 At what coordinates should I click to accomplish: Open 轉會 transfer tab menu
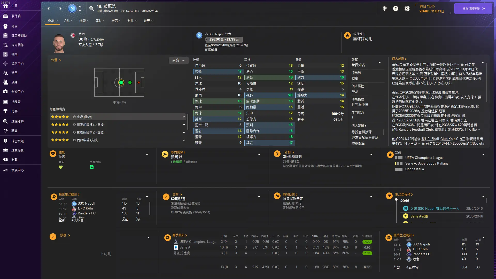(84, 21)
